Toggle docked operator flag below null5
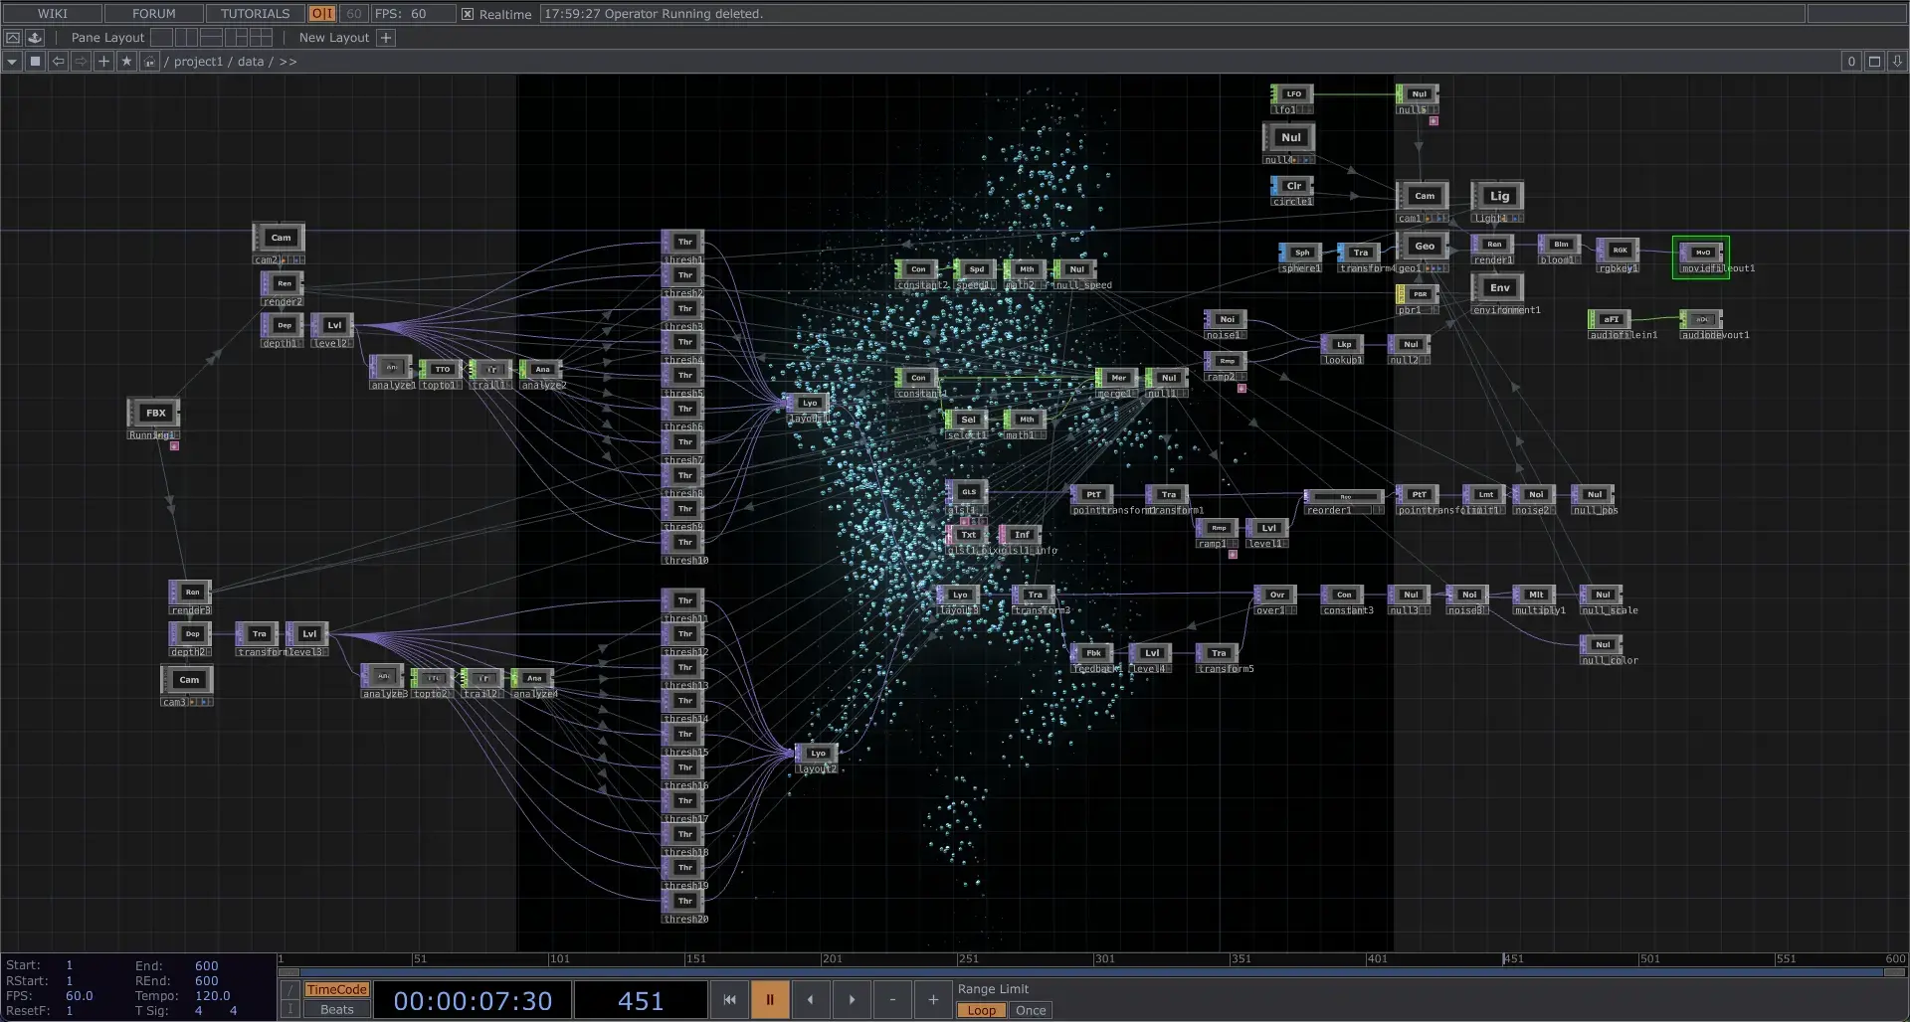The width and height of the screenshot is (1910, 1022). (1433, 120)
